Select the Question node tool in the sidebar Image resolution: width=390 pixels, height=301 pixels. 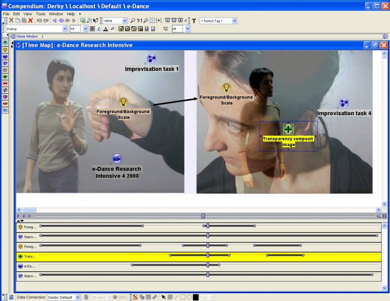[5, 43]
